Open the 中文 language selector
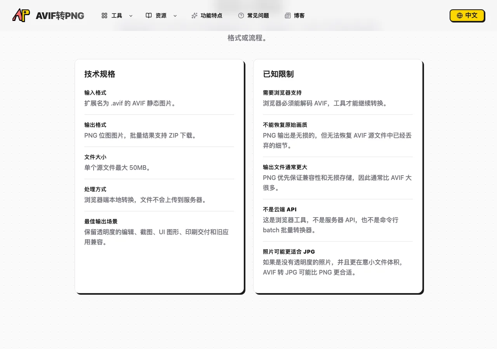Image resolution: width=497 pixels, height=349 pixels. point(467,16)
